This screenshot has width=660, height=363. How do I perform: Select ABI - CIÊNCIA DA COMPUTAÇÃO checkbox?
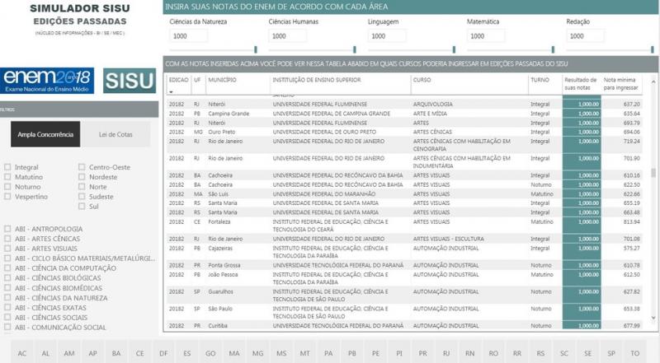point(8,268)
